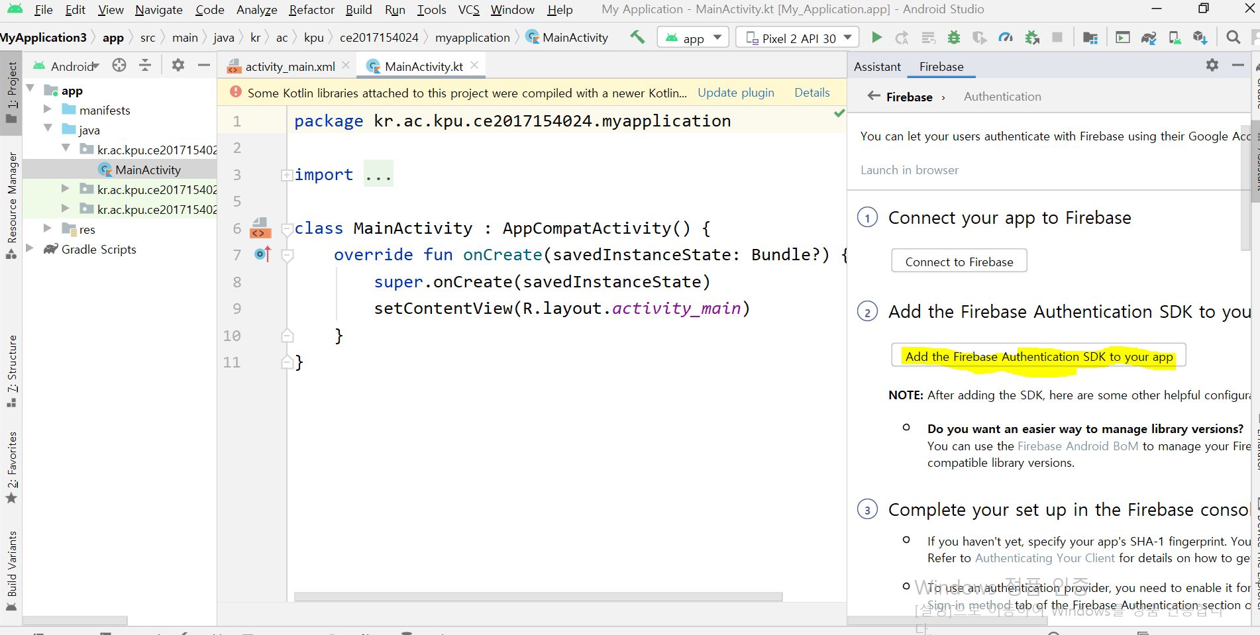
Task: Click the Stop square icon
Action: point(1058,38)
